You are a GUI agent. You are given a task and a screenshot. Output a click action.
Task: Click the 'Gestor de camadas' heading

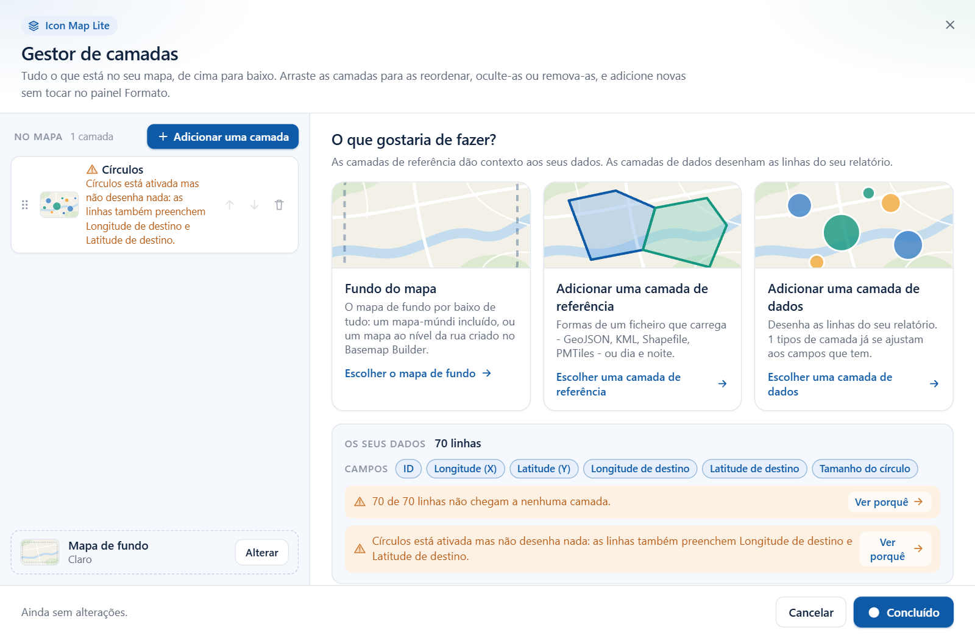[x=100, y=54]
